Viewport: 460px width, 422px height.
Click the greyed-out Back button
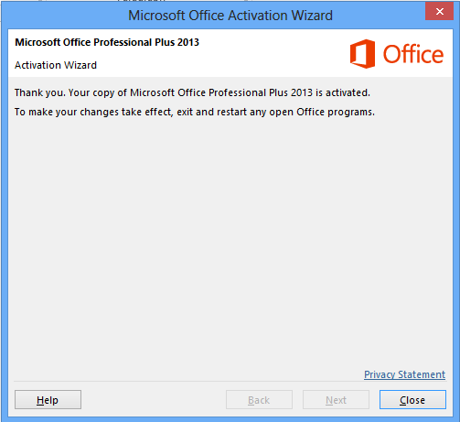(259, 400)
